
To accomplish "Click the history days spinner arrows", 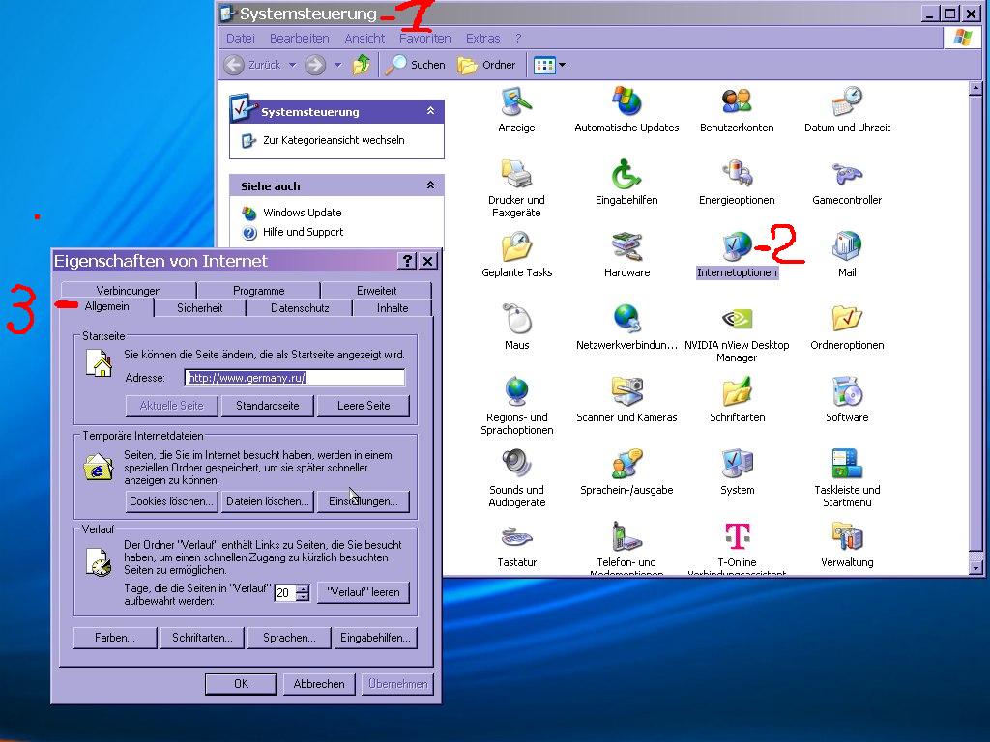I will coord(303,593).
